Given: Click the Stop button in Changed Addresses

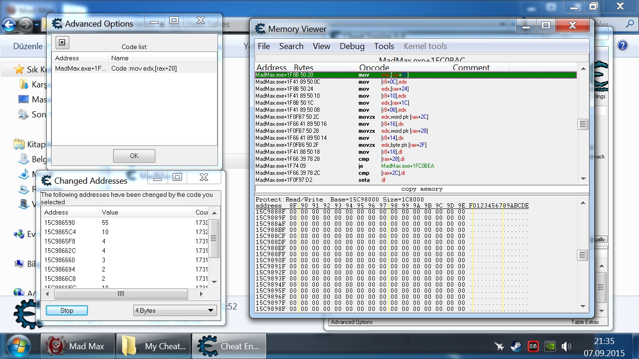Looking at the screenshot, I should [x=67, y=310].
